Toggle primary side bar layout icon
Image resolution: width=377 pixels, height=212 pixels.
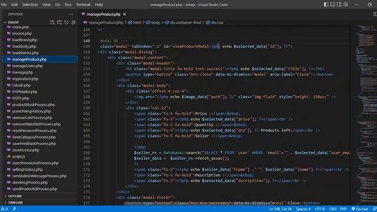326,5
